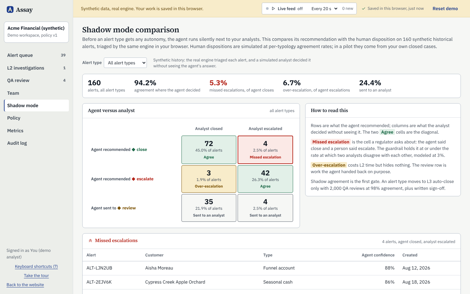Open the Acme Financial workspace selector
The width and height of the screenshot is (470, 294).
coord(36,32)
